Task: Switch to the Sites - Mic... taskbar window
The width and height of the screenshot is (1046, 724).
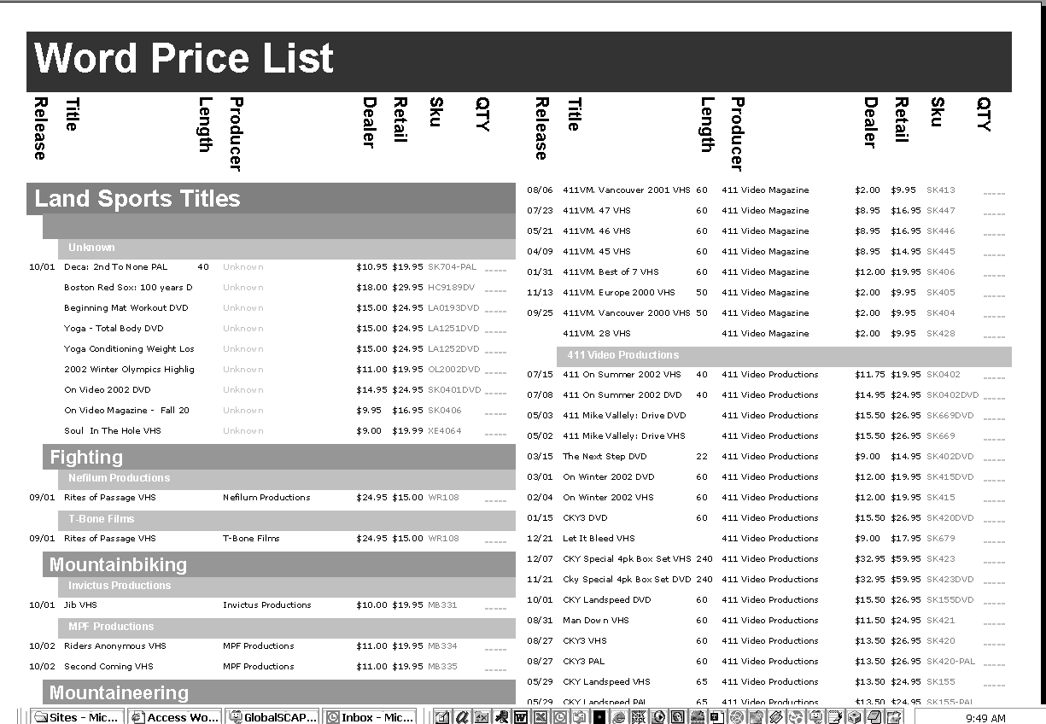Action: tap(77, 717)
